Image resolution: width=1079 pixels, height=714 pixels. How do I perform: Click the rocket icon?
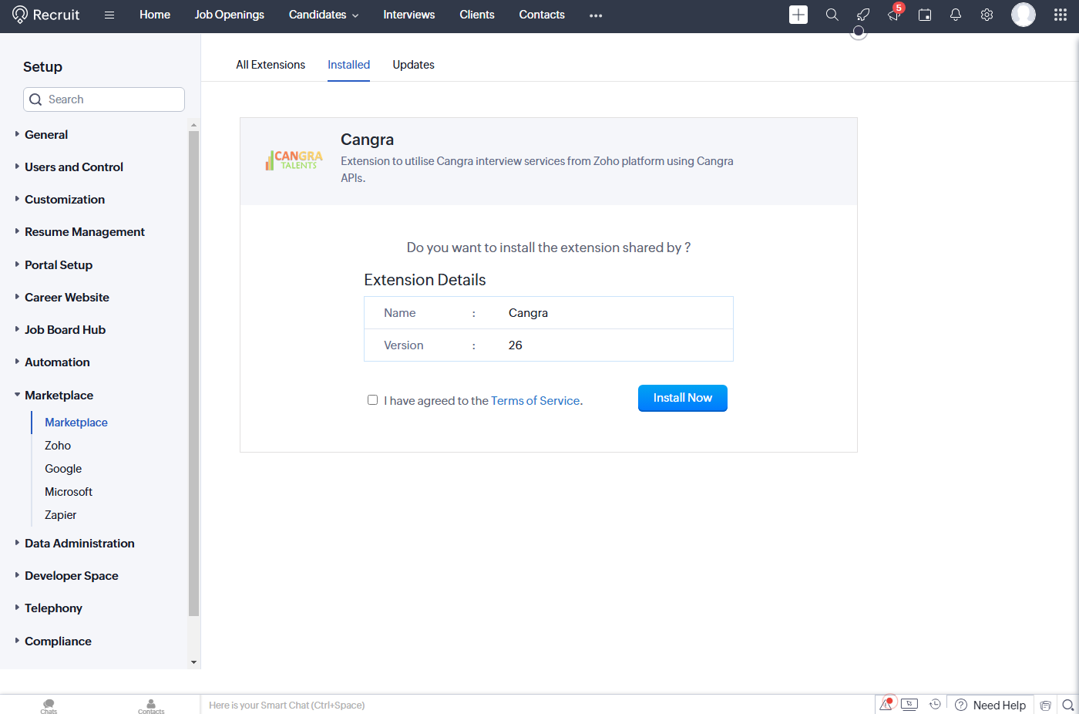coord(863,15)
